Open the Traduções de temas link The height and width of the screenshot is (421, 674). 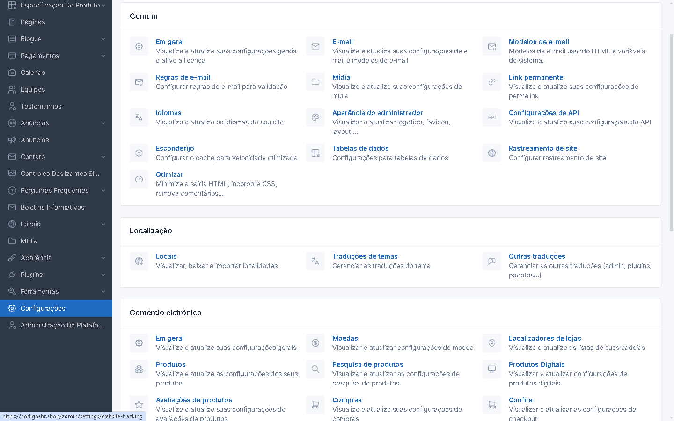365,256
